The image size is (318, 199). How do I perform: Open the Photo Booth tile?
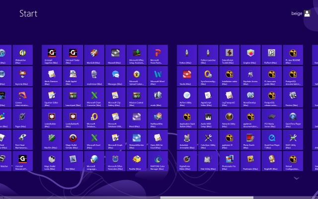pos(250,140)
